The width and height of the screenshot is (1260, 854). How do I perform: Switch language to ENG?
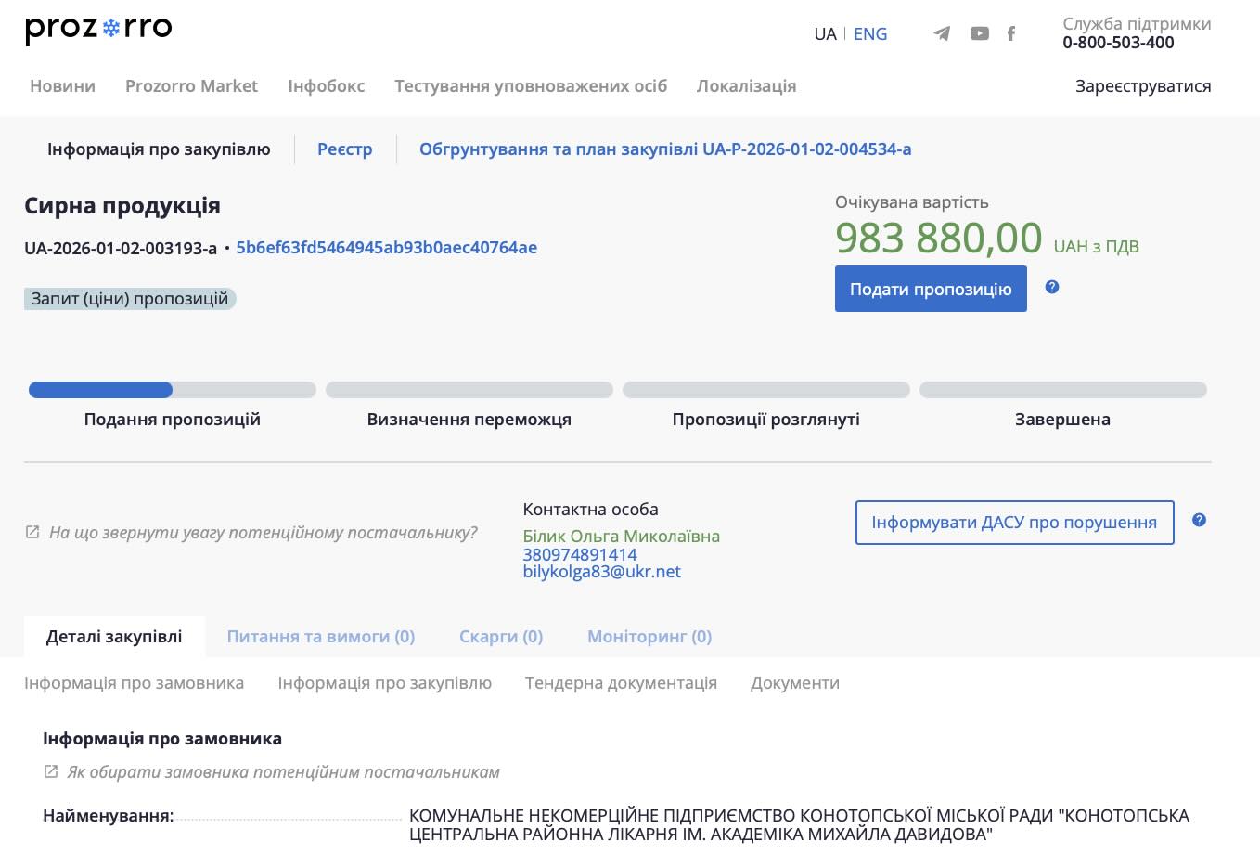pyautogui.click(x=869, y=34)
